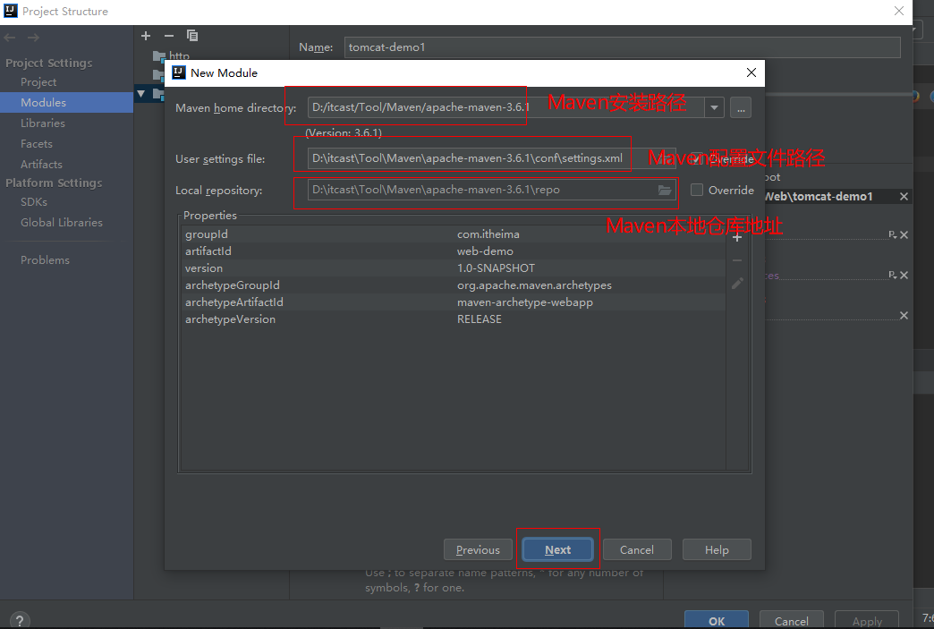The image size is (934, 629).
Task: Open the Local repository folder browse icon
Action: point(665,191)
